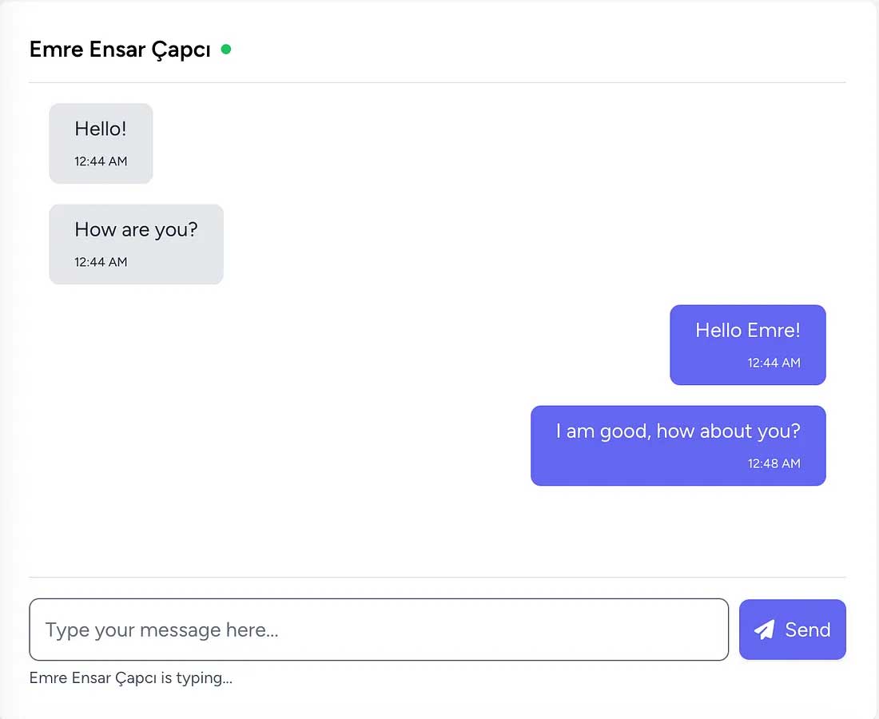Click the paper plane icon on Send
The width and height of the screenshot is (879, 719).
tap(765, 630)
